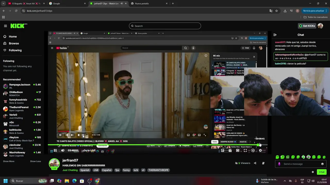This screenshot has width=330, height=185.
Task: Seek the green Kick playback progress bar
Action: click(158, 145)
